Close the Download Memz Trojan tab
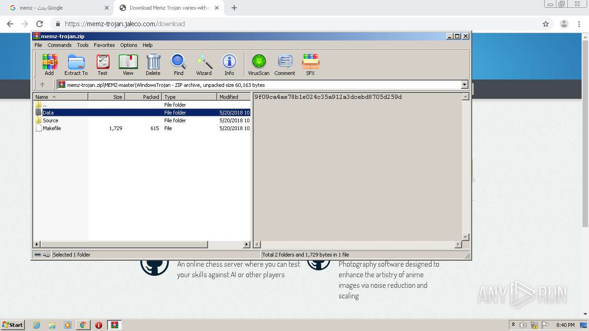The image size is (589, 331). [217, 8]
